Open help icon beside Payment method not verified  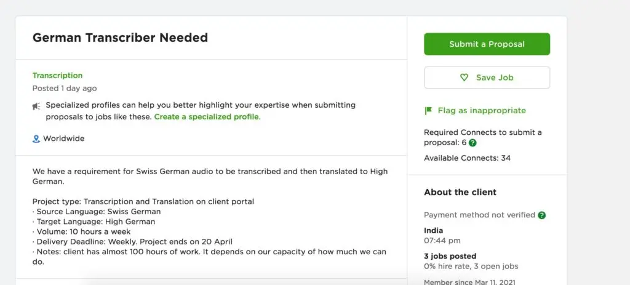[x=541, y=215]
